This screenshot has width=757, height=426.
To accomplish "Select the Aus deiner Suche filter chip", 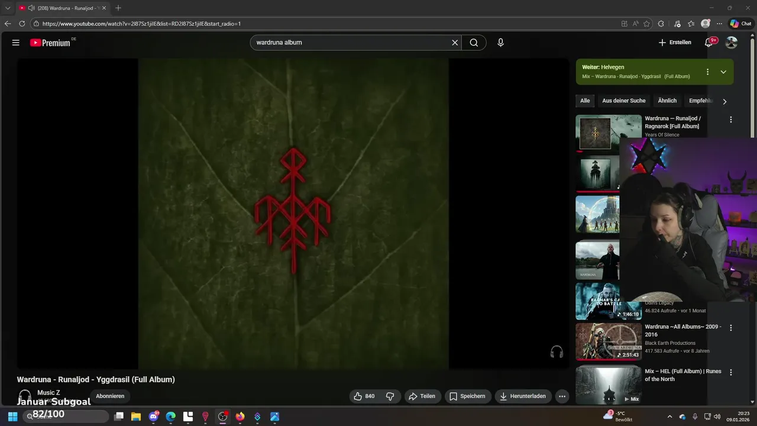I will (624, 101).
